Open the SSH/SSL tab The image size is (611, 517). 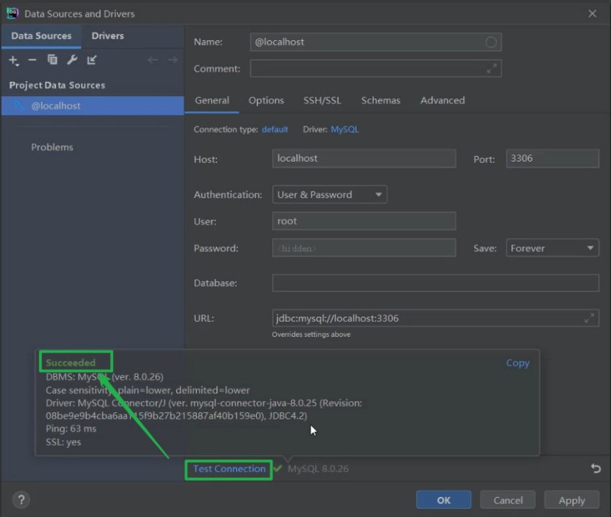[x=322, y=101]
